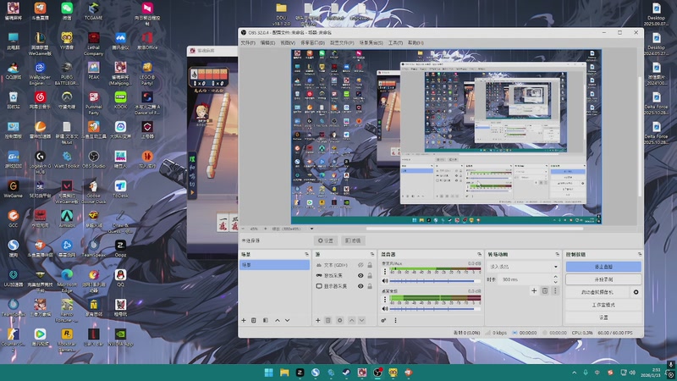Add a scene transition plus icon
This screenshot has height=381, width=677.
point(533,290)
